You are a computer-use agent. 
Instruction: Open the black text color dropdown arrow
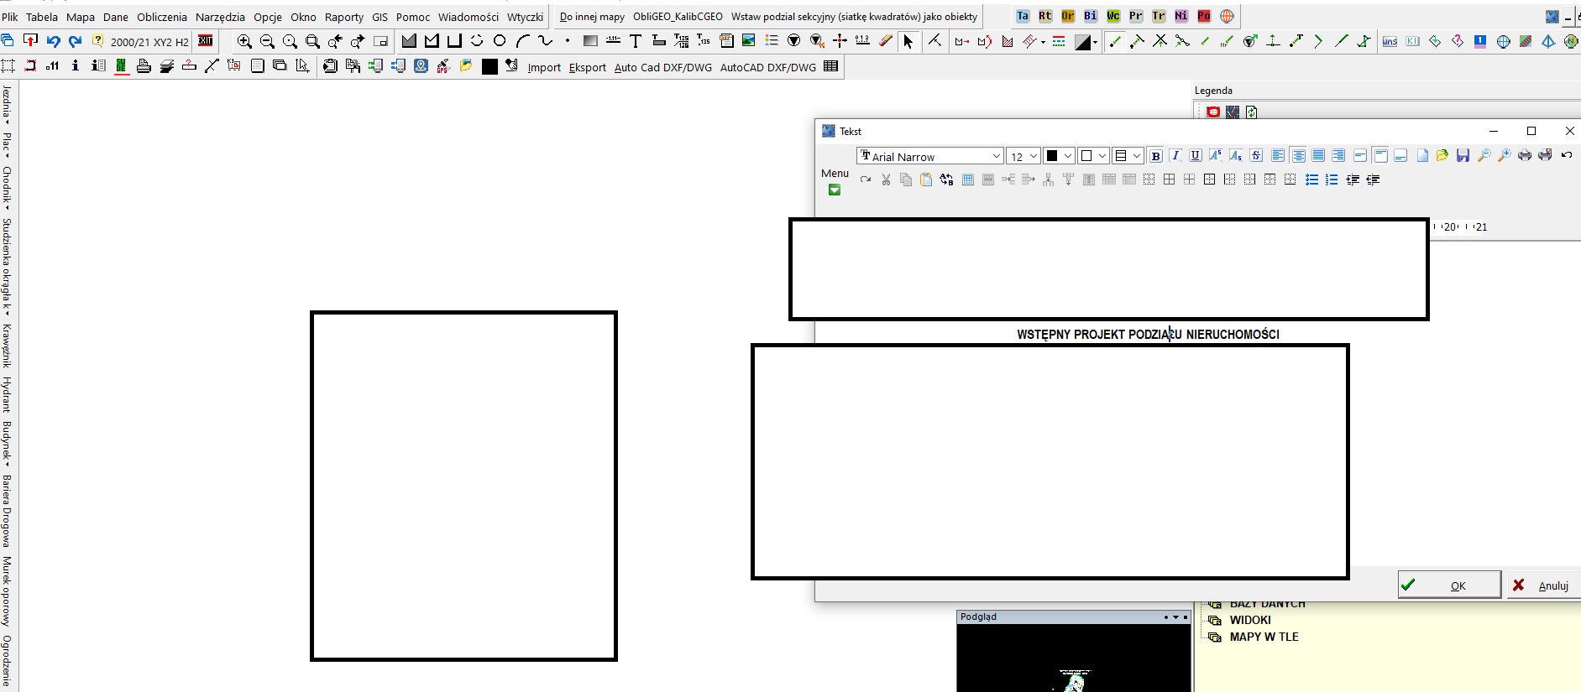(x=1068, y=156)
